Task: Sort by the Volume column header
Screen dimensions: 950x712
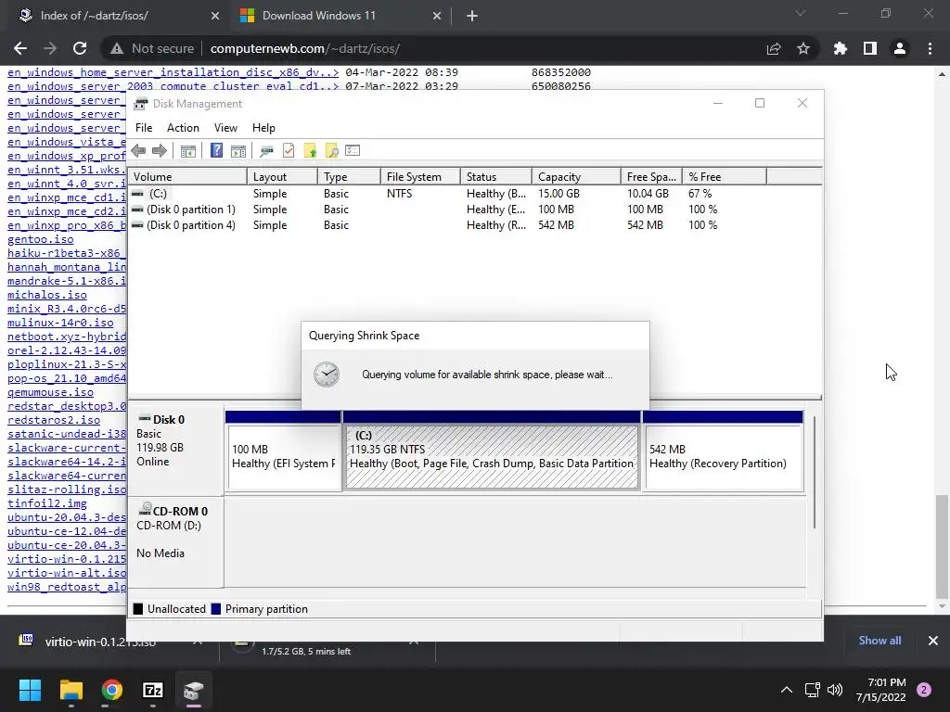Action: click(187, 177)
